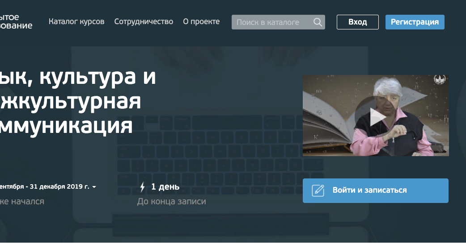Screen dimensions: 466x244
Task: Click the Войти и записаться button
Action: [x=375, y=190]
